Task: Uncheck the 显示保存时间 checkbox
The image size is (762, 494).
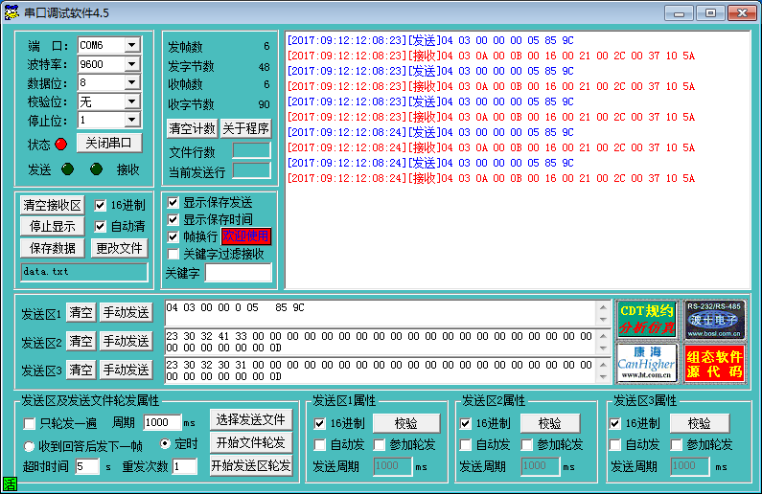Action: click(x=173, y=219)
